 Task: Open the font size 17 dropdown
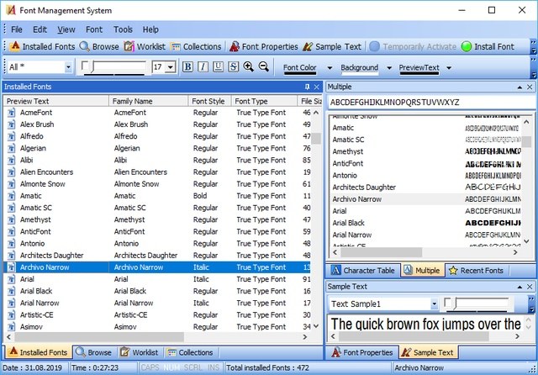pos(171,67)
